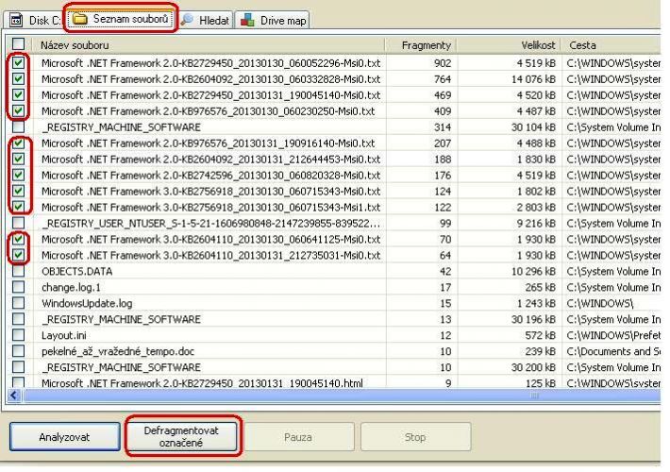This screenshot has height=472, width=670.
Task: Uncheck the KB2729450_20130131_190045140-Msi0.txt file
Action: (x=18, y=94)
